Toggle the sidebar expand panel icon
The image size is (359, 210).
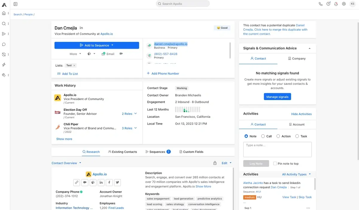pyautogui.click(x=16, y=4)
